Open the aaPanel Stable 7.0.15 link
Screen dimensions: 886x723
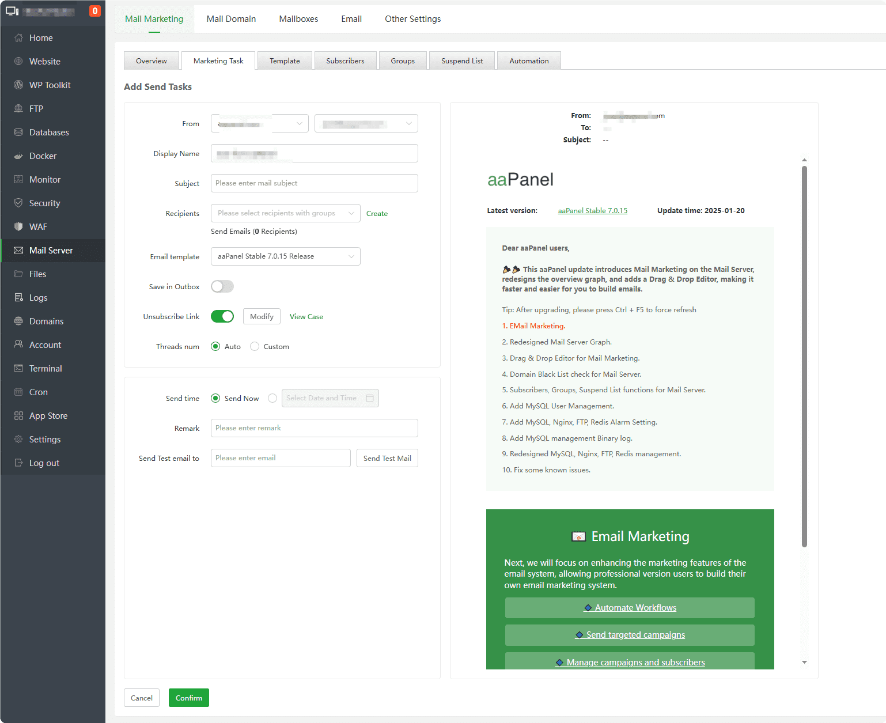593,211
